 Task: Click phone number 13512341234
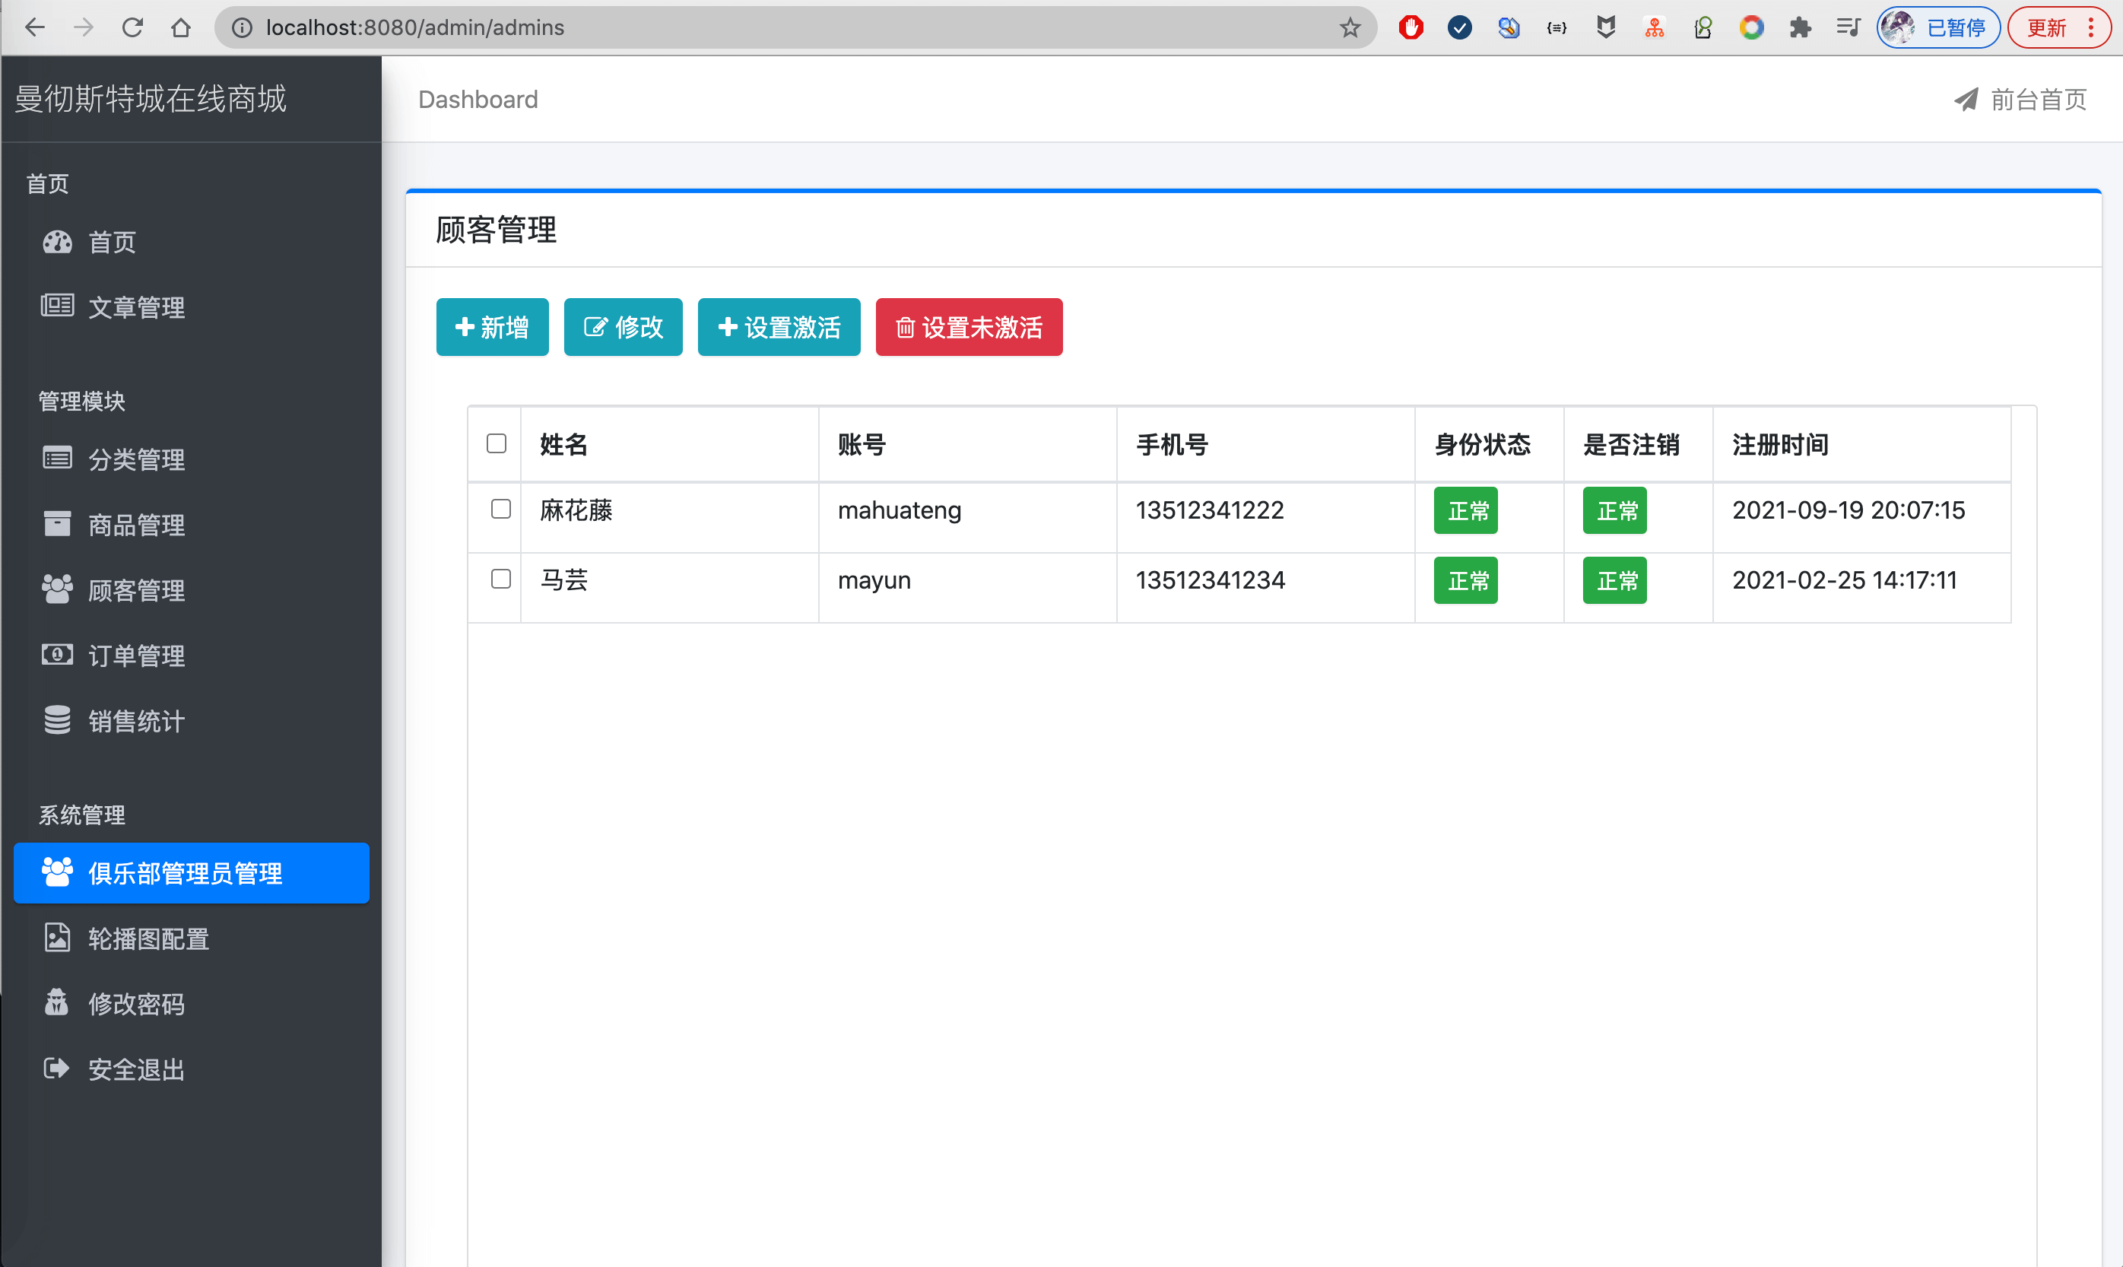tap(1211, 580)
